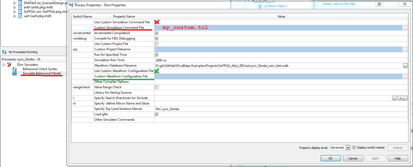Enable Use Custom Project File checkbox
This screenshot has height=167, width=413.
(x=156, y=44)
